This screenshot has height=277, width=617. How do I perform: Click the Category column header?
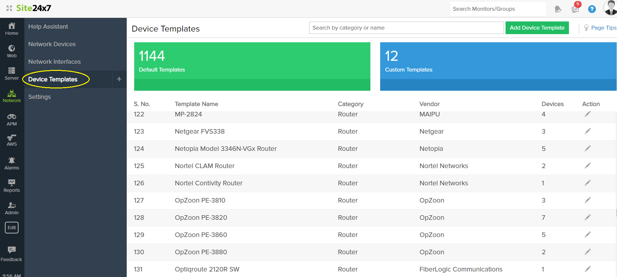351,104
